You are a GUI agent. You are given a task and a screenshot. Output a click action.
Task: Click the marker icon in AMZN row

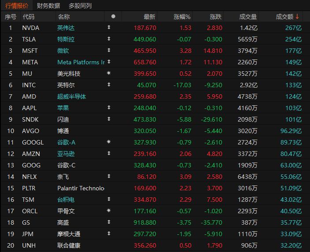coord(109,153)
